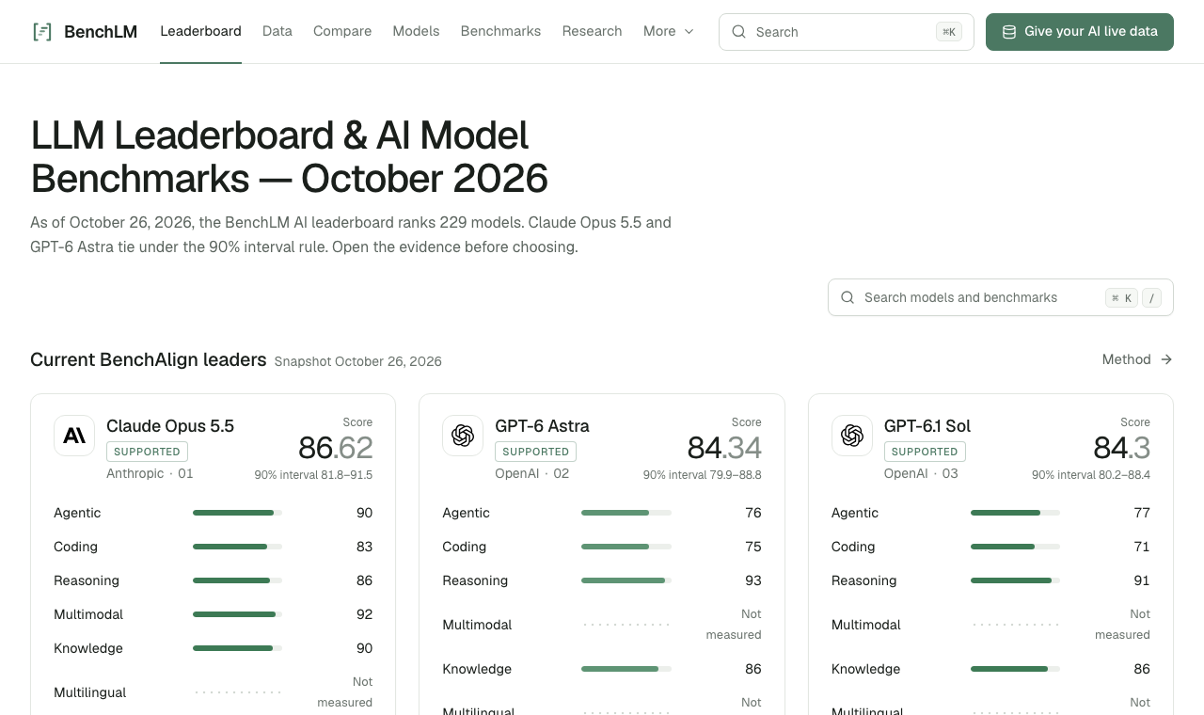Image resolution: width=1204 pixels, height=715 pixels.
Task: Click the SUPPORTED badge on Claude Opus 5.5
Action: [x=147, y=452]
